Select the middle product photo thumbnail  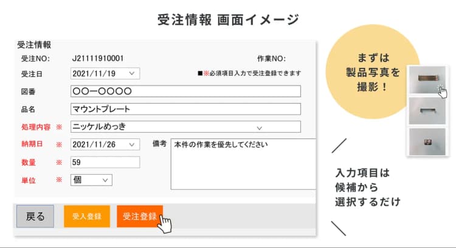[x=426, y=111]
